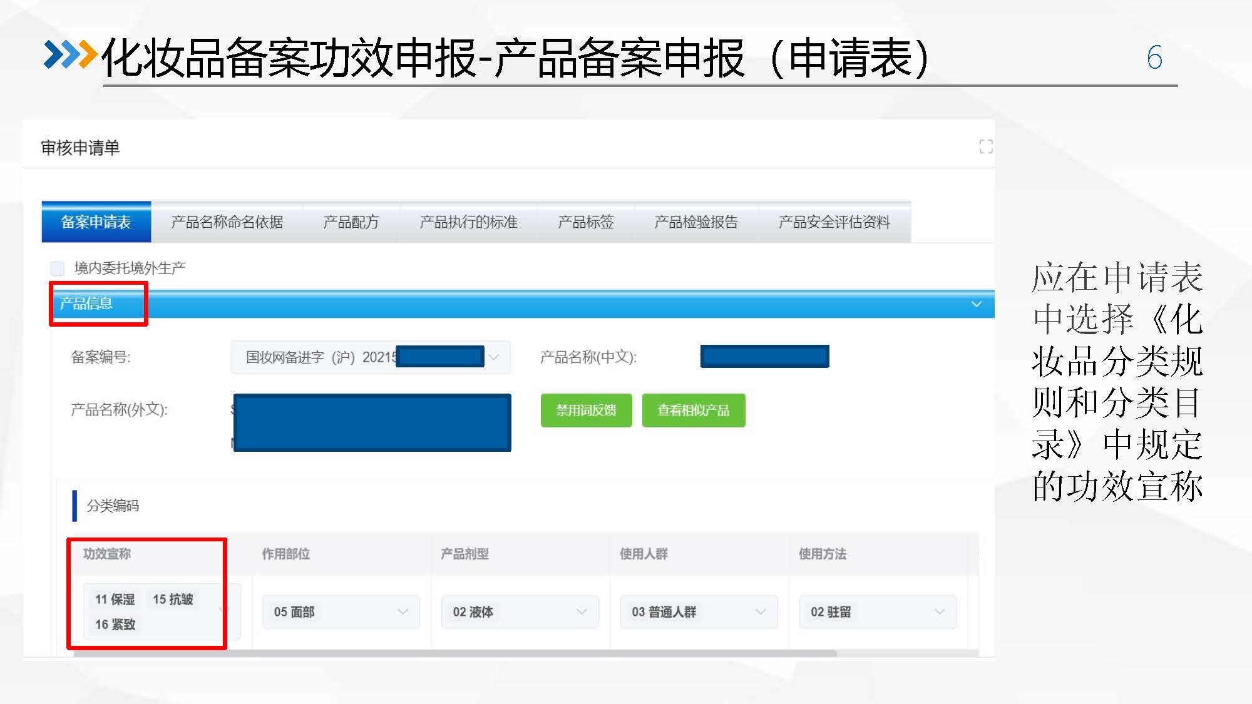Open the 作用部位 dropdown showing 05 面部
The width and height of the screenshot is (1252, 704).
tap(341, 612)
